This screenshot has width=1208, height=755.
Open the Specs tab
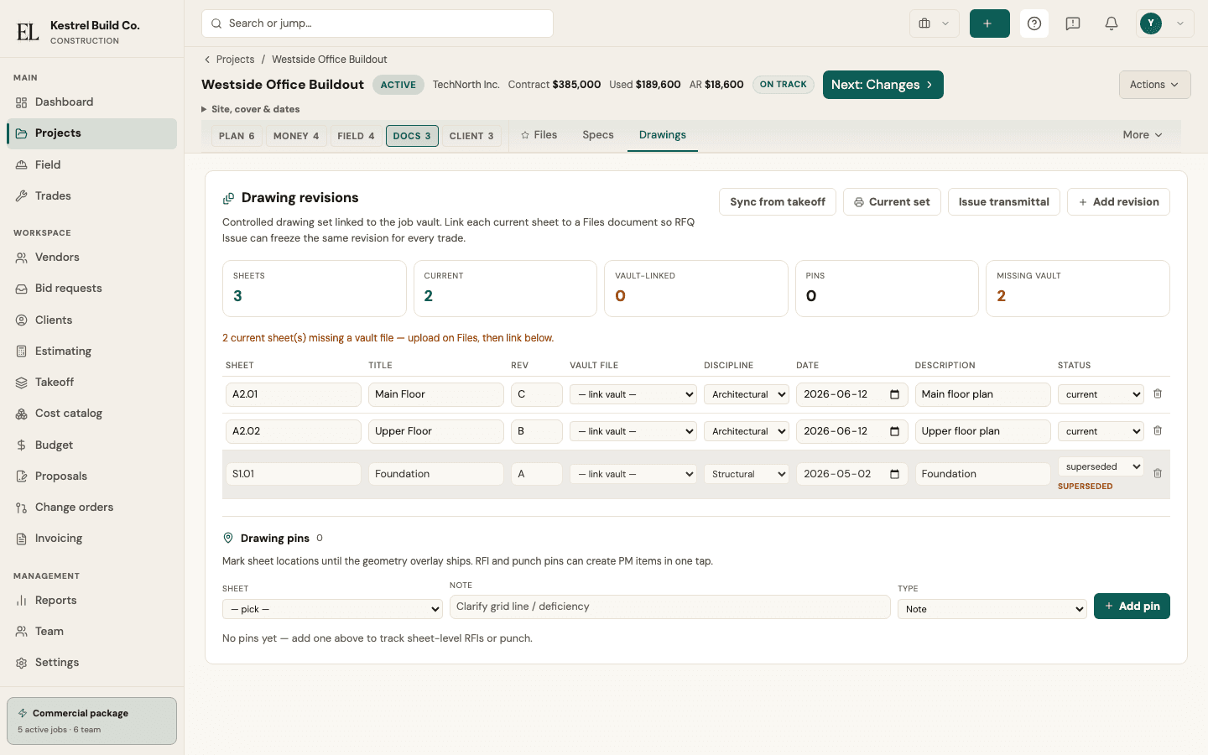(598, 135)
